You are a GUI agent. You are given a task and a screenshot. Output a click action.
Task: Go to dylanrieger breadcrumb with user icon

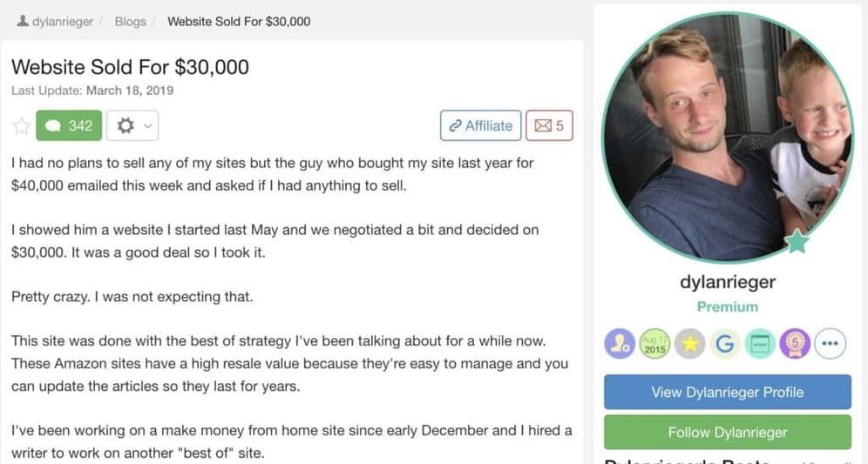[56, 21]
